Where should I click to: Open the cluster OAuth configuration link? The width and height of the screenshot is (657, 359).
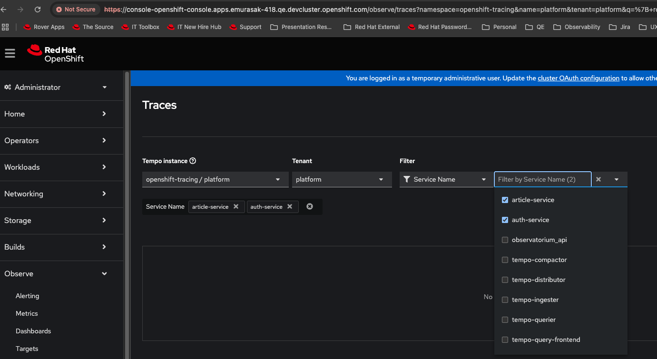coord(578,78)
